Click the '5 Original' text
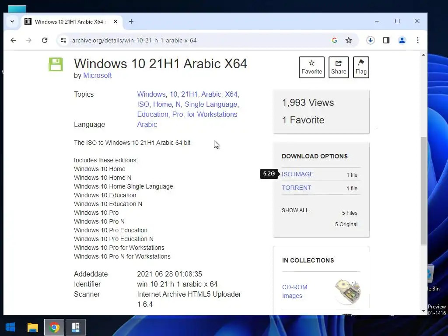This screenshot has height=336, width=448. pos(346,224)
